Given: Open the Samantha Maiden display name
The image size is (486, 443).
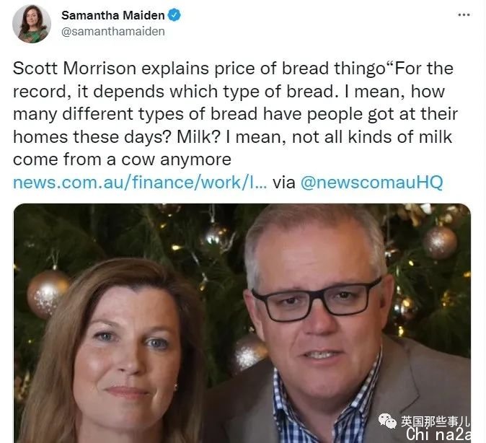Looking at the screenshot, I should click(112, 15).
